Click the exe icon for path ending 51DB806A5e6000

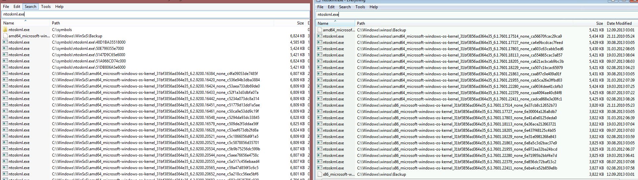tap(5, 67)
